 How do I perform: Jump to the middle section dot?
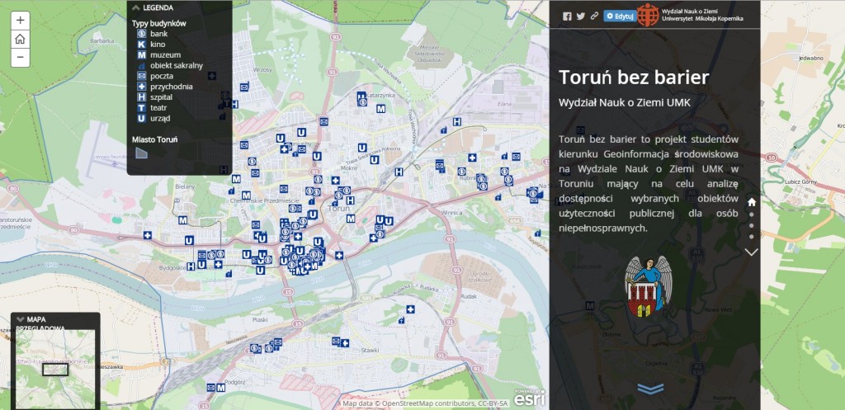[x=752, y=226]
